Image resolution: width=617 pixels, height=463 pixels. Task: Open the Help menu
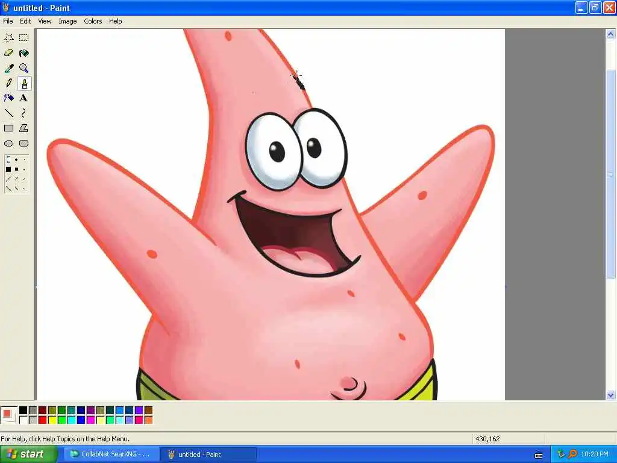115,21
